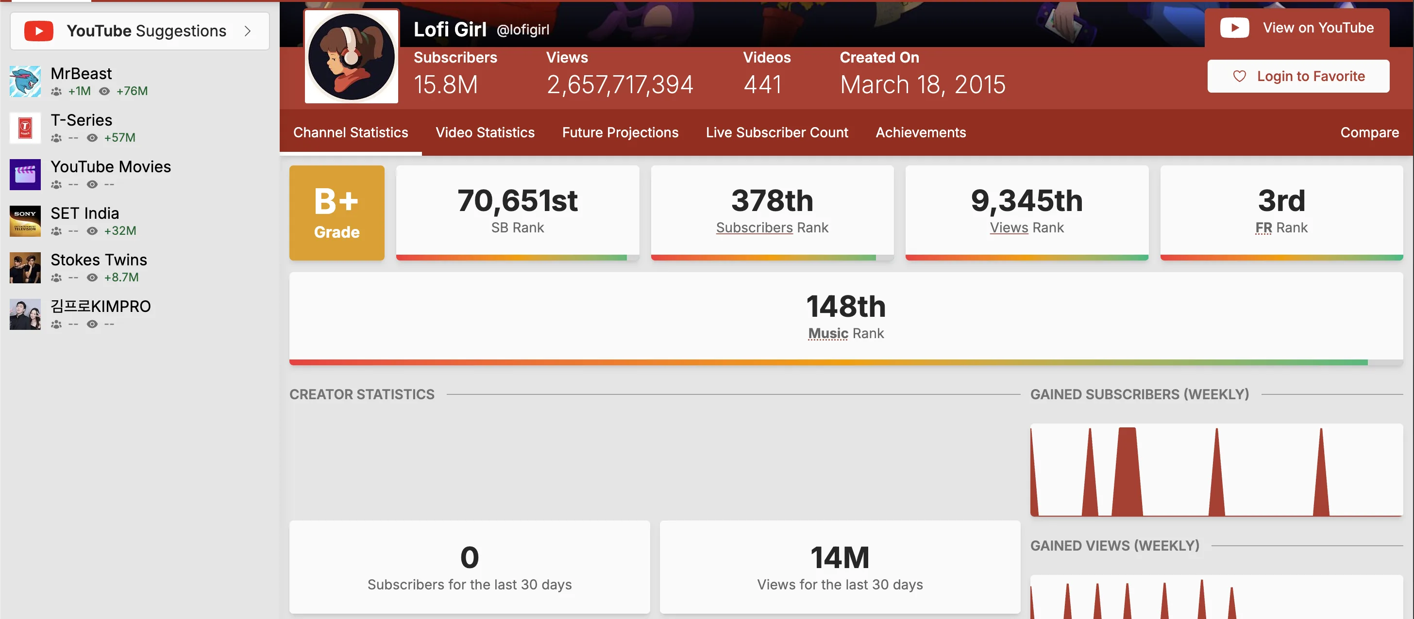1414x619 pixels.
Task: Open the T-Series channel name link
Action: point(81,120)
